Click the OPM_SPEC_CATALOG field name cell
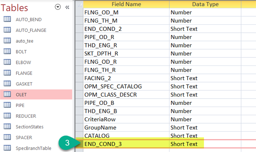This screenshot has width=256, height=152. 126,86
